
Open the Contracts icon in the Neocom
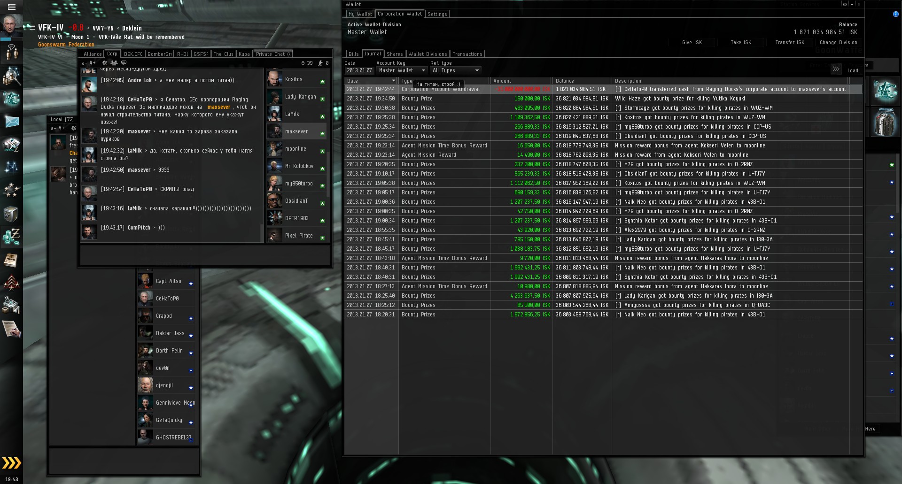point(11,328)
